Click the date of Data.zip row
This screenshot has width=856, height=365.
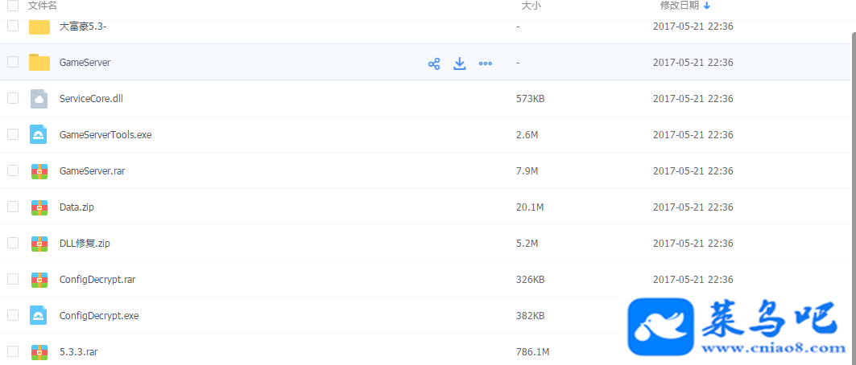pos(693,207)
